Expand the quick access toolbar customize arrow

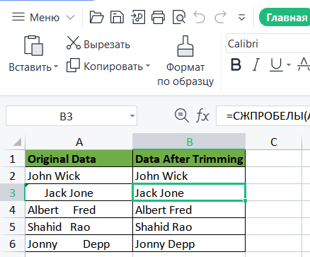tap(242, 18)
